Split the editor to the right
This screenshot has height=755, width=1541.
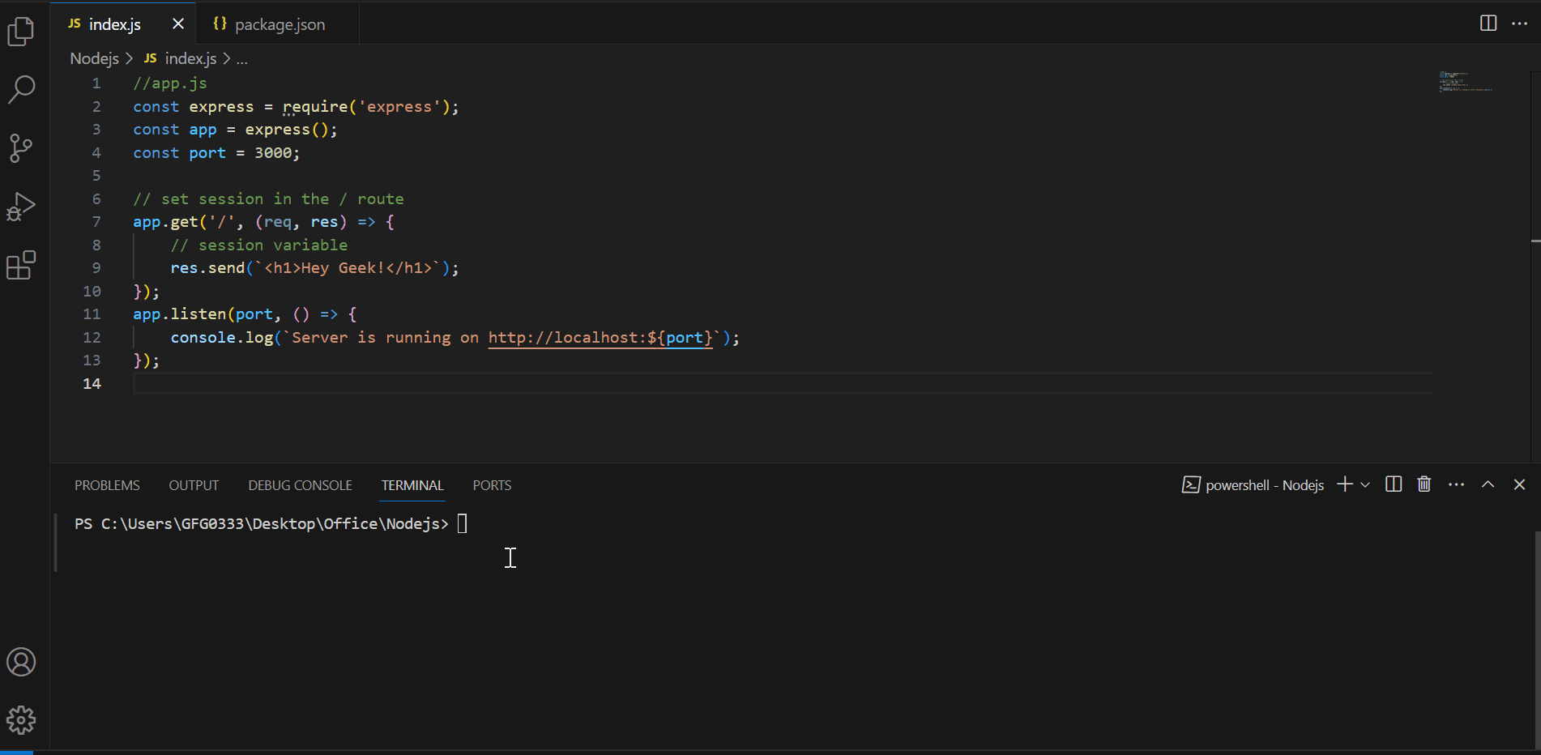pyautogui.click(x=1488, y=23)
